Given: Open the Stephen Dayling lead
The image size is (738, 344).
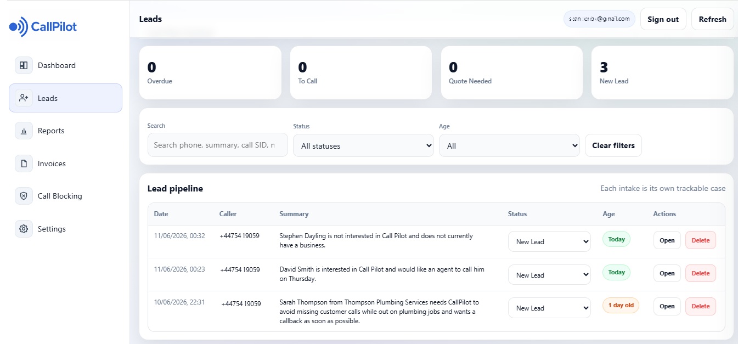Looking at the screenshot, I should [x=667, y=240].
